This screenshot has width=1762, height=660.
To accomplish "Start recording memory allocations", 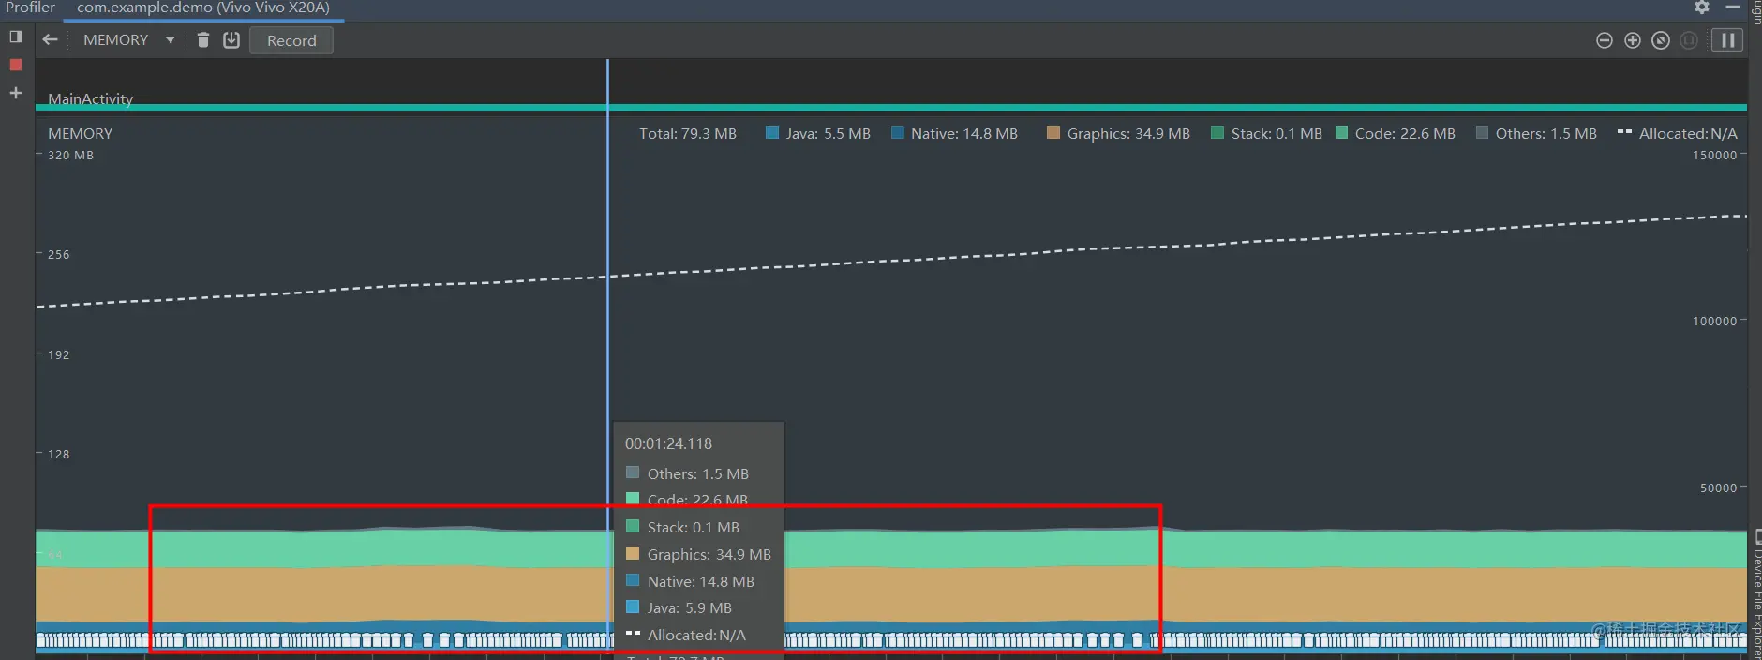I will (291, 40).
